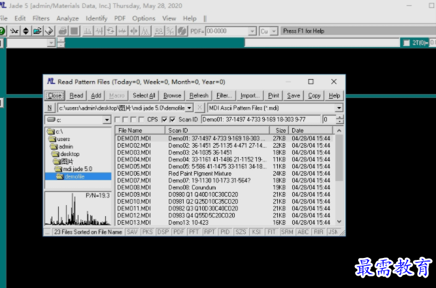Select the demofile folder in tree

point(74,176)
